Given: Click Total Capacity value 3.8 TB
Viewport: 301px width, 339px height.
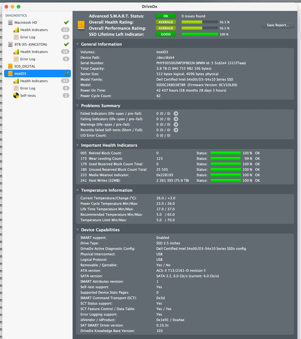Looking at the screenshot, I should click(x=184, y=68).
